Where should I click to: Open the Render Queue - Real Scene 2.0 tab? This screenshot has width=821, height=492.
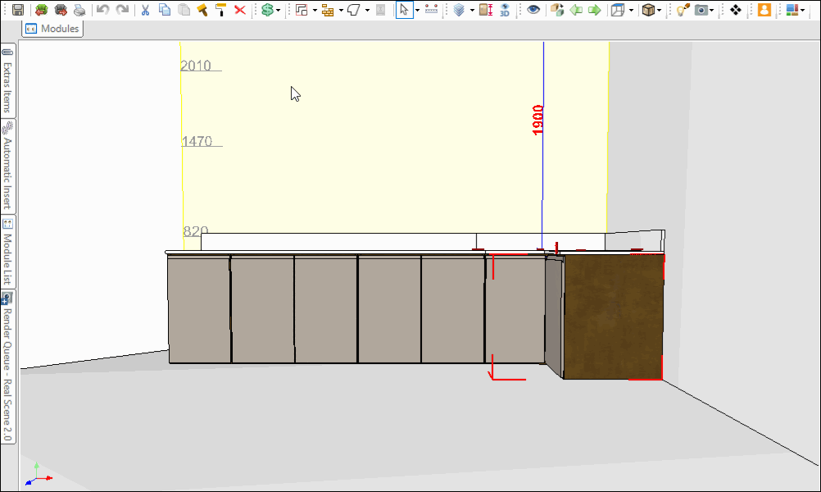tap(7, 367)
